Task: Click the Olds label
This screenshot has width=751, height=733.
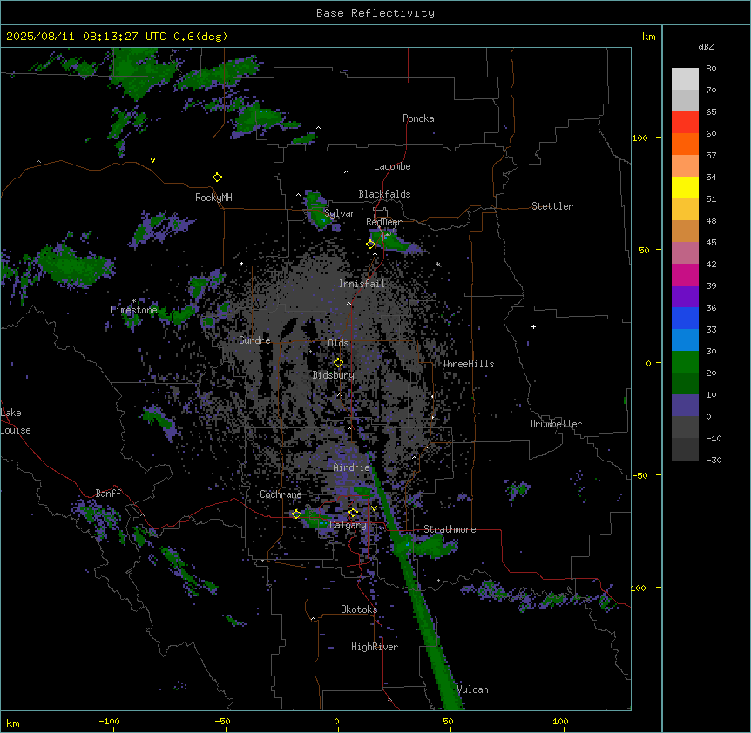Action: pos(338,343)
